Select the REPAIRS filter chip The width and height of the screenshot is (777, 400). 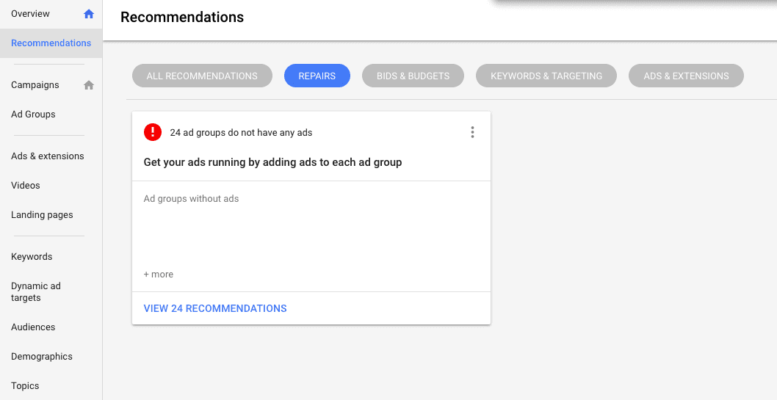pos(317,76)
